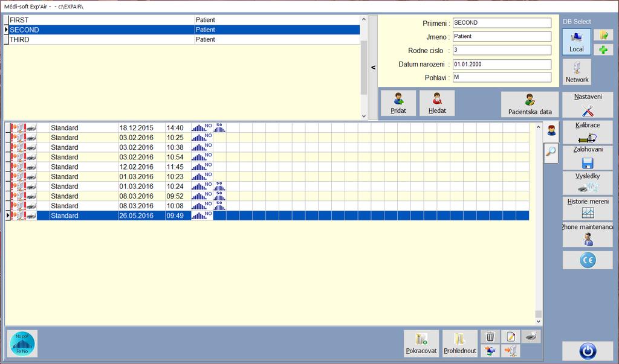The height and width of the screenshot is (364, 619).
Task: Select measurement at 10:38
Action: click(x=267, y=147)
